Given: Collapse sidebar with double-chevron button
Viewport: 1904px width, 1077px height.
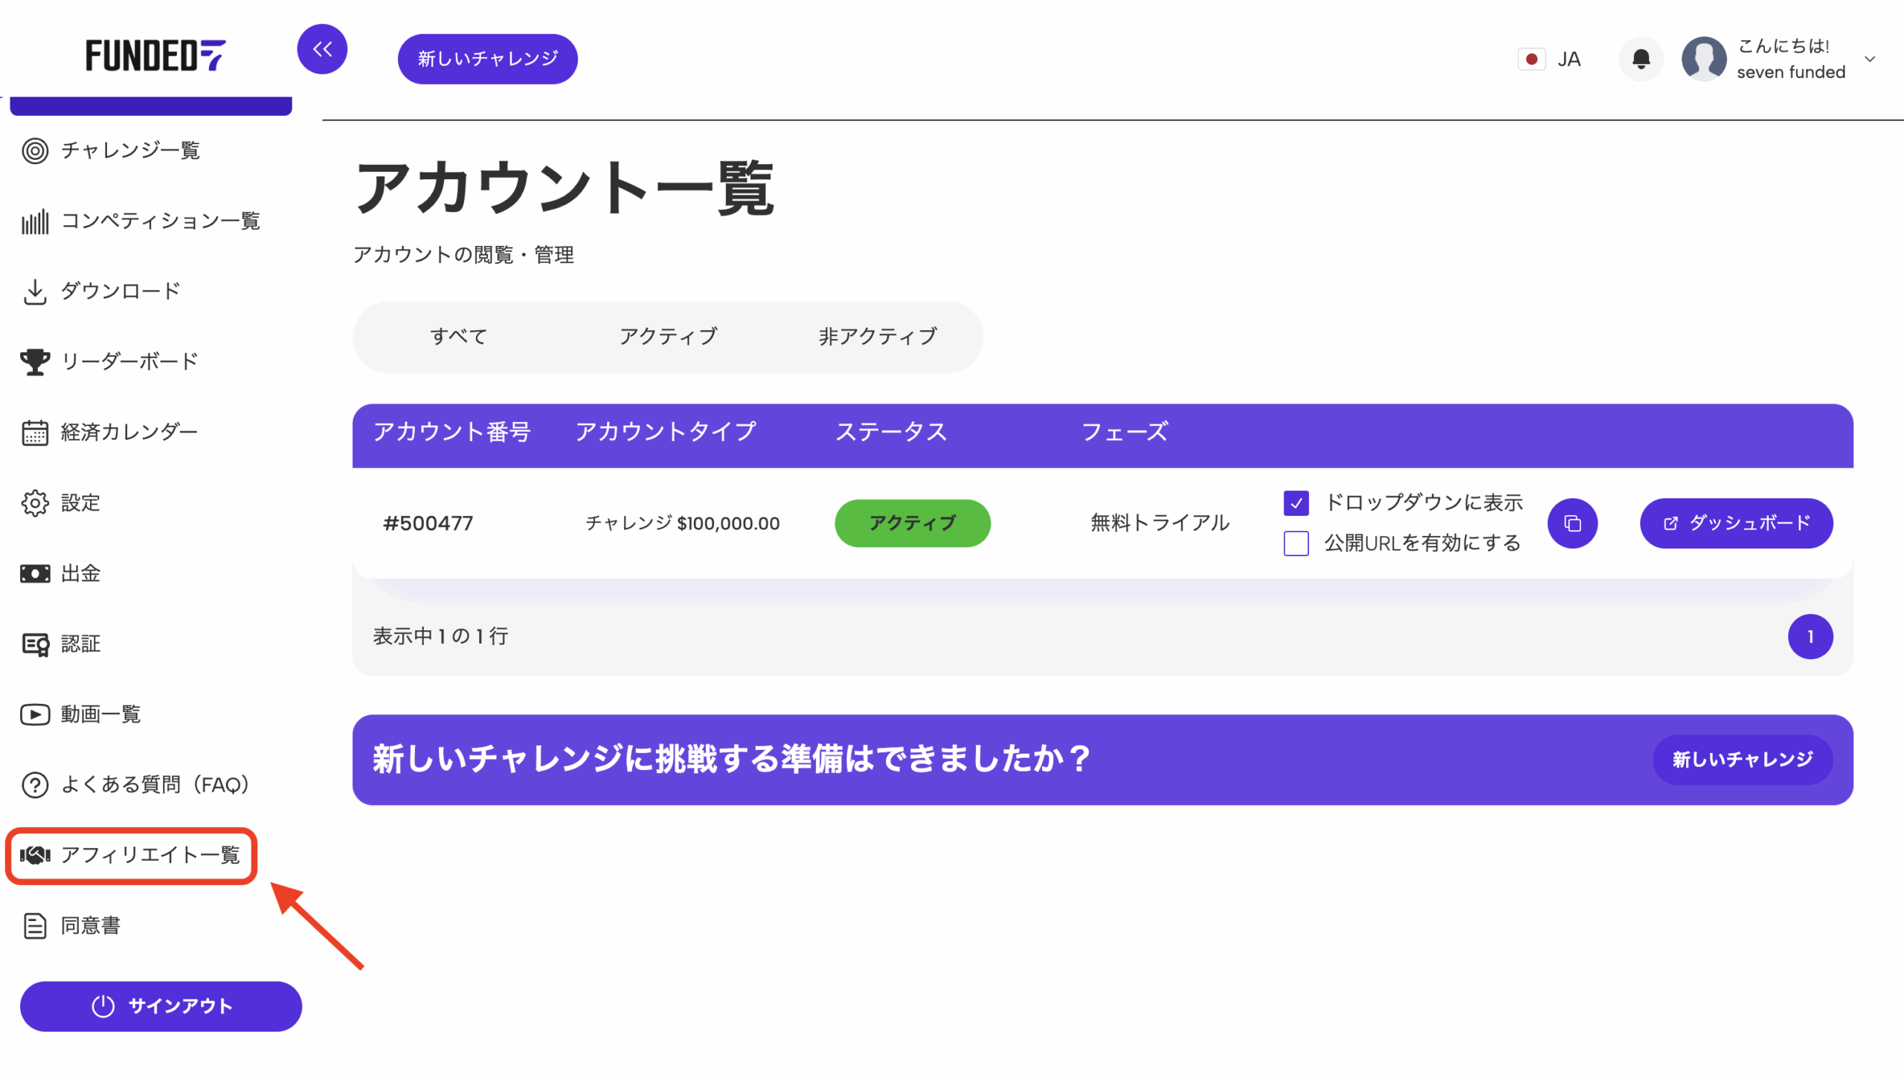Looking at the screenshot, I should point(322,49).
